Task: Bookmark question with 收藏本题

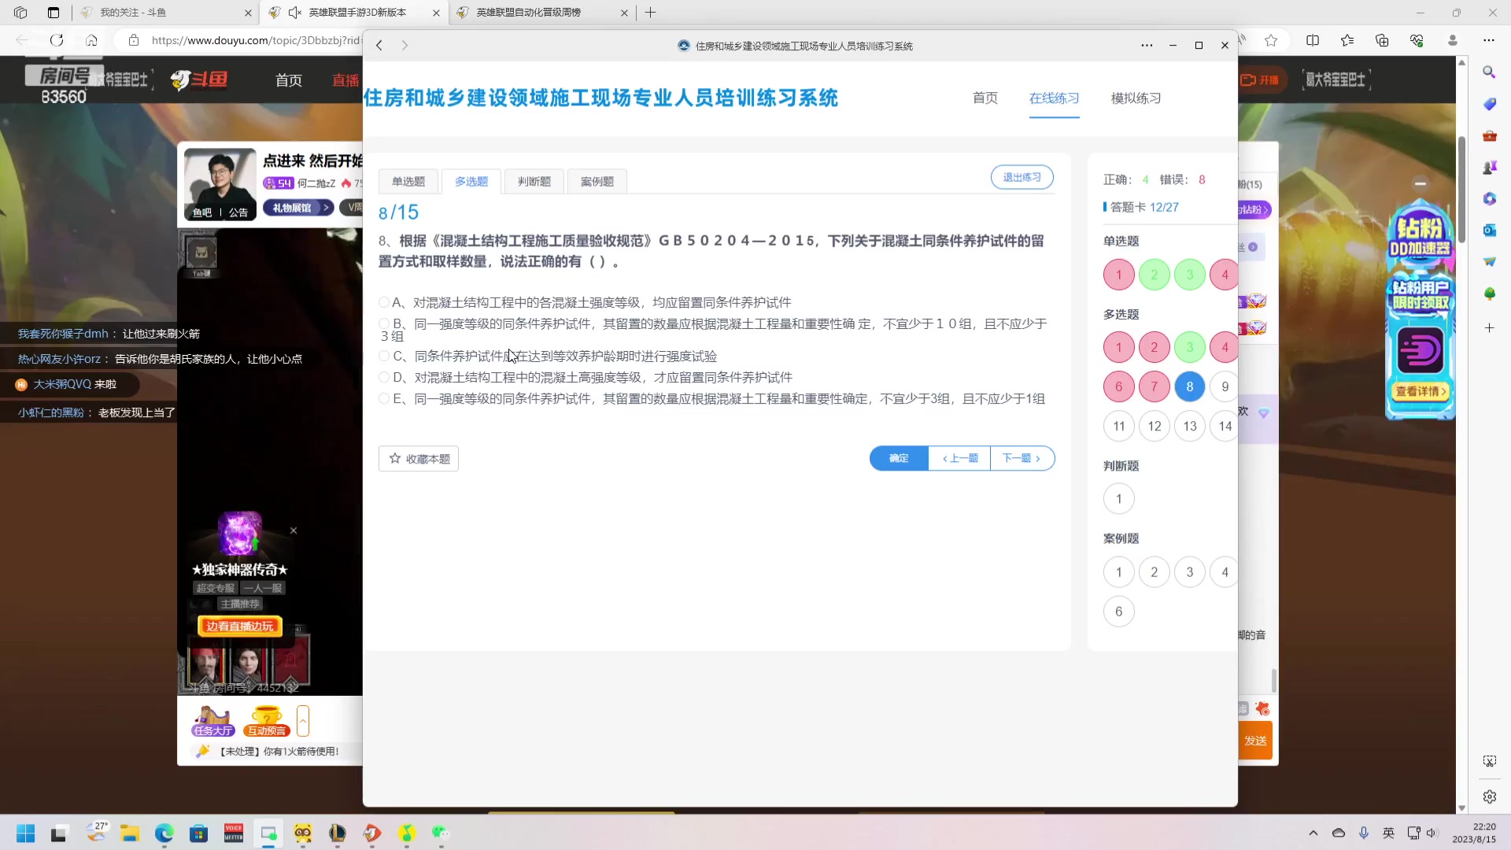Action: click(419, 459)
